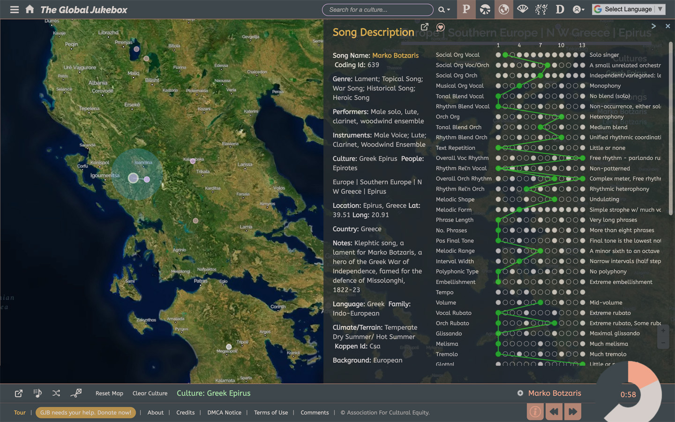Screen dimensions: 675x422
Task: Open the hamburger main menu
Action: pyautogui.click(x=15, y=9)
